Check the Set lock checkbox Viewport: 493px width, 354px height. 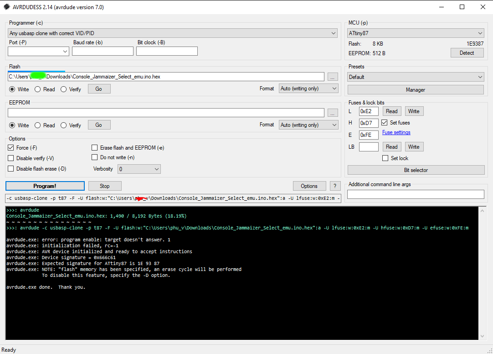385,158
